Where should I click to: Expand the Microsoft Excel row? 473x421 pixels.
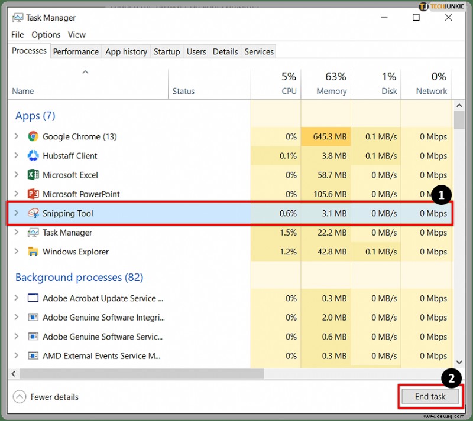click(x=17, y=175)
